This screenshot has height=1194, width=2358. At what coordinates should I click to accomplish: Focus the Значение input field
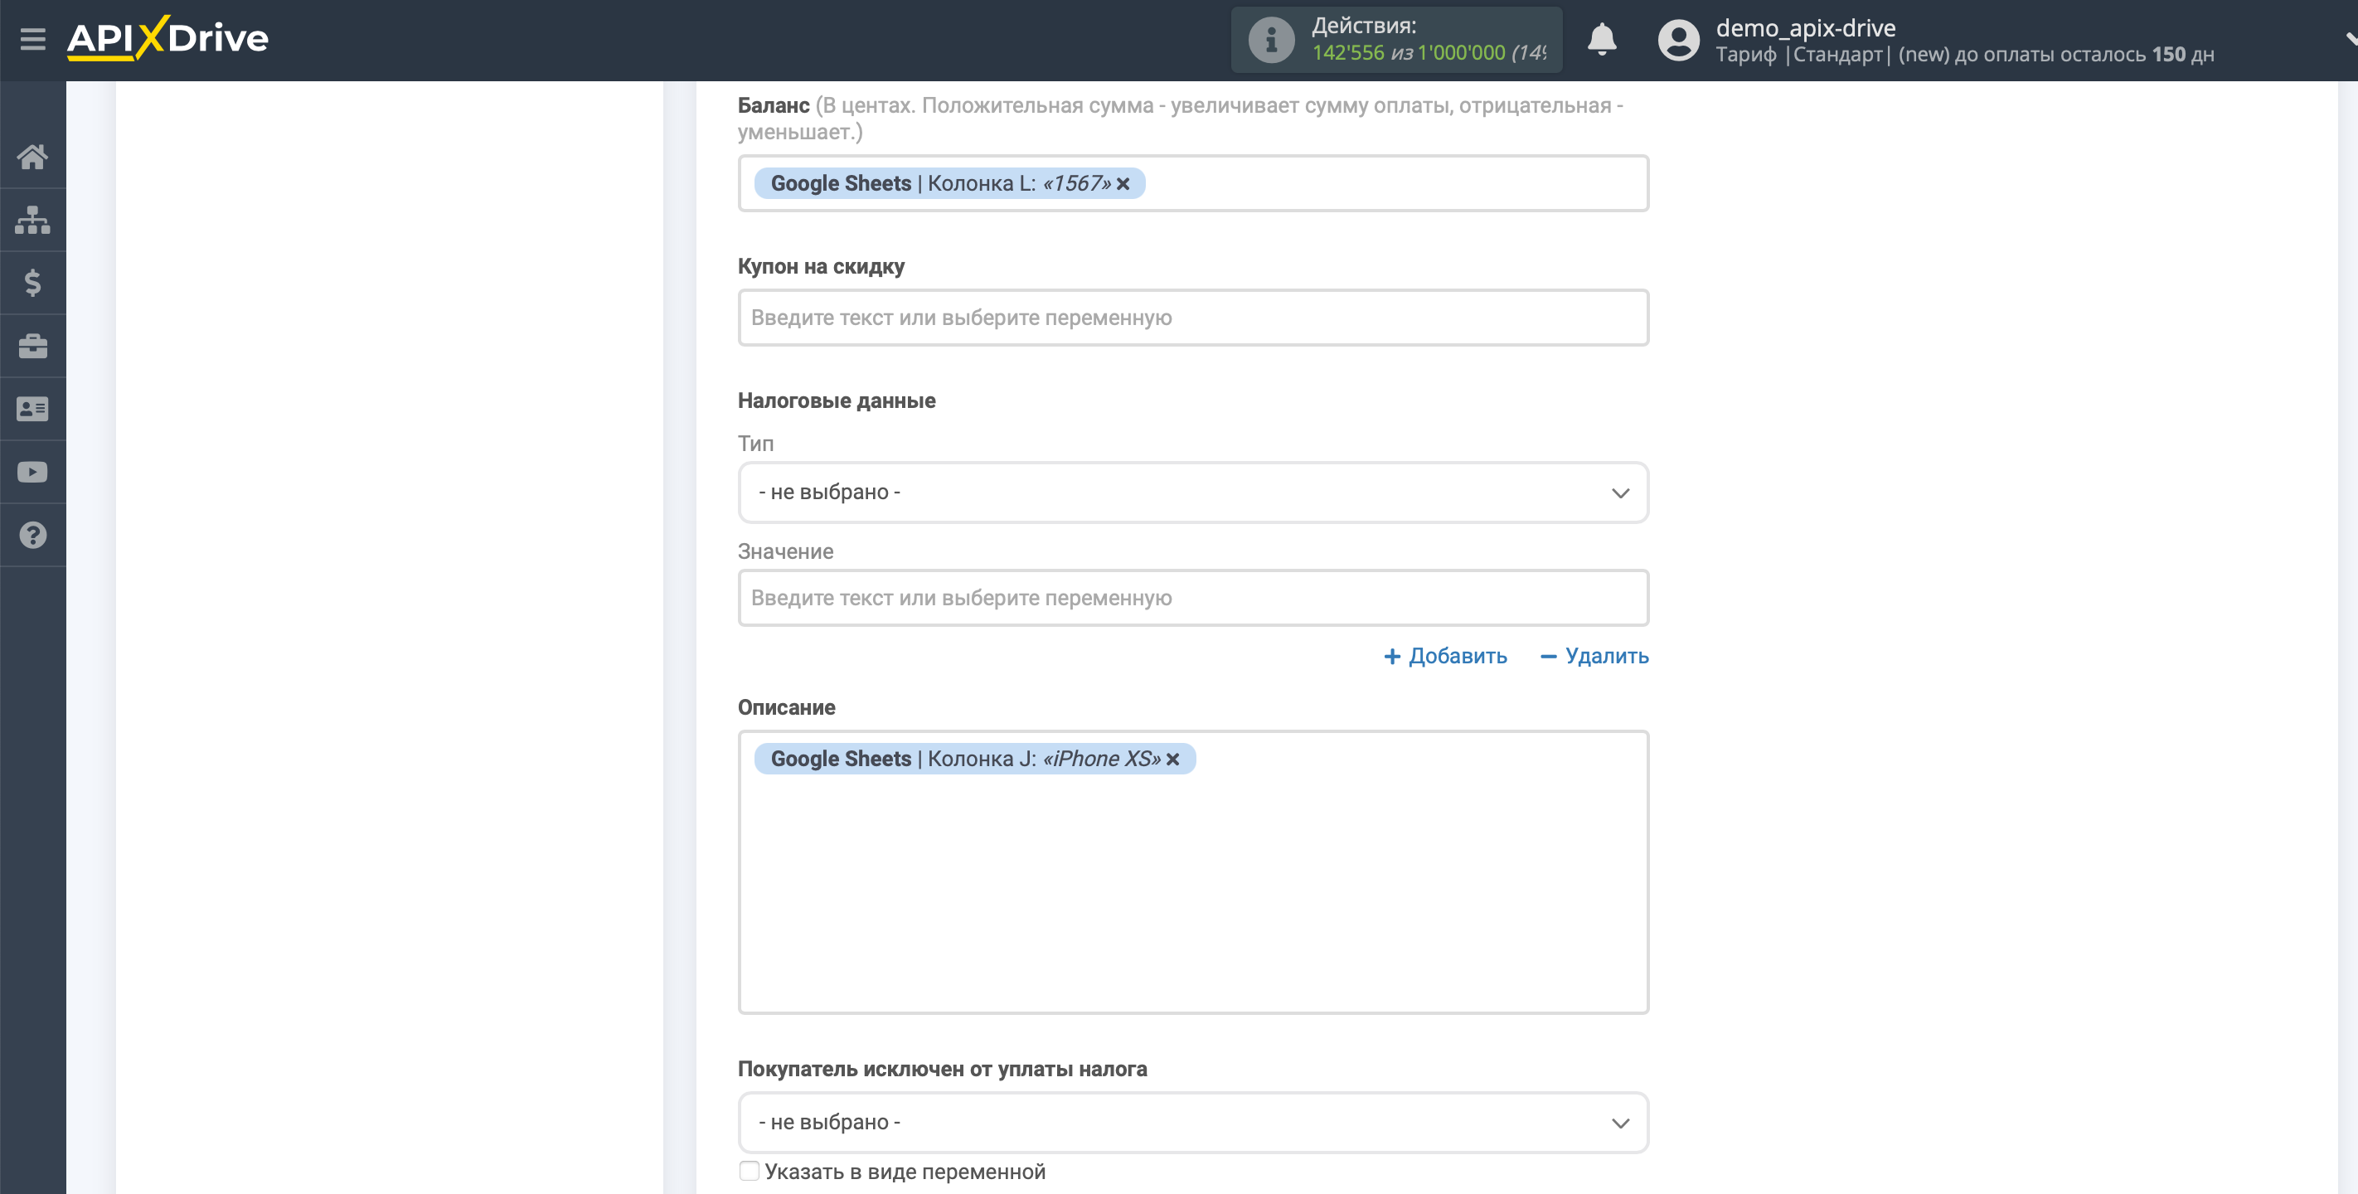pyautogui.click(x=1193, y=598)
